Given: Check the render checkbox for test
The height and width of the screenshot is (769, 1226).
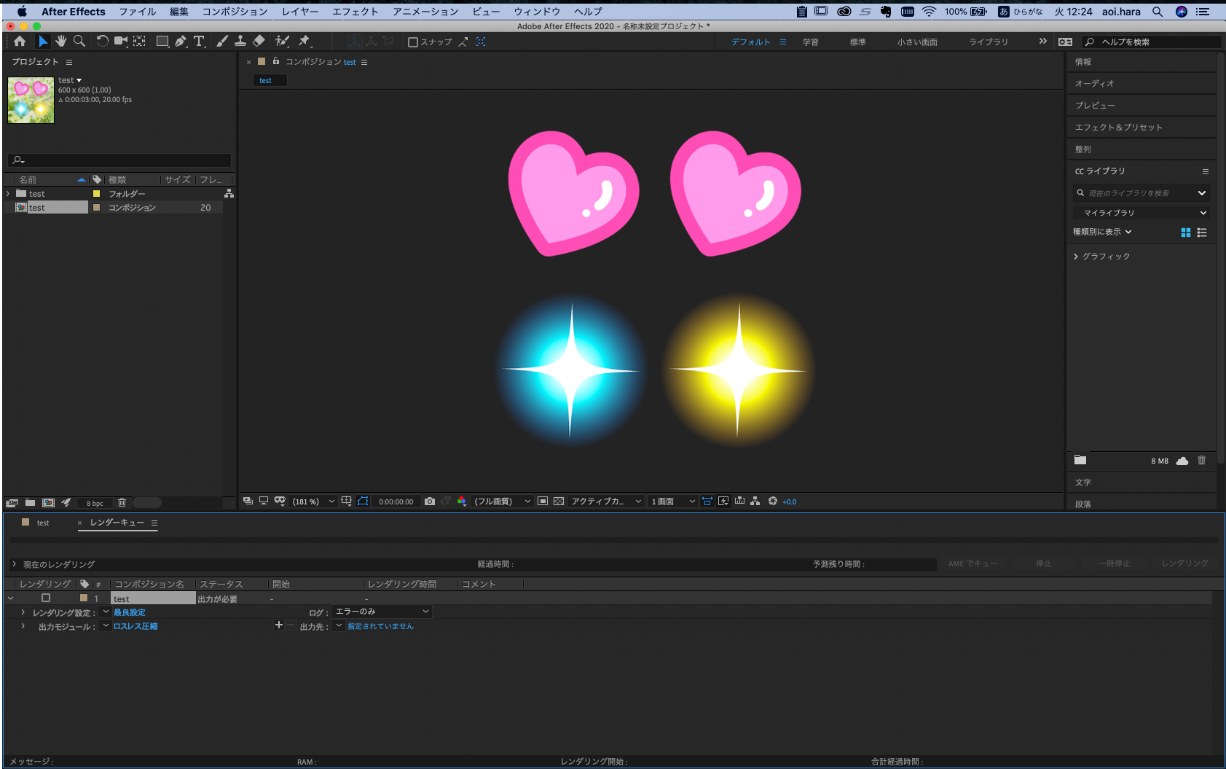Looking at the screenshot, I should coord(46,598).
